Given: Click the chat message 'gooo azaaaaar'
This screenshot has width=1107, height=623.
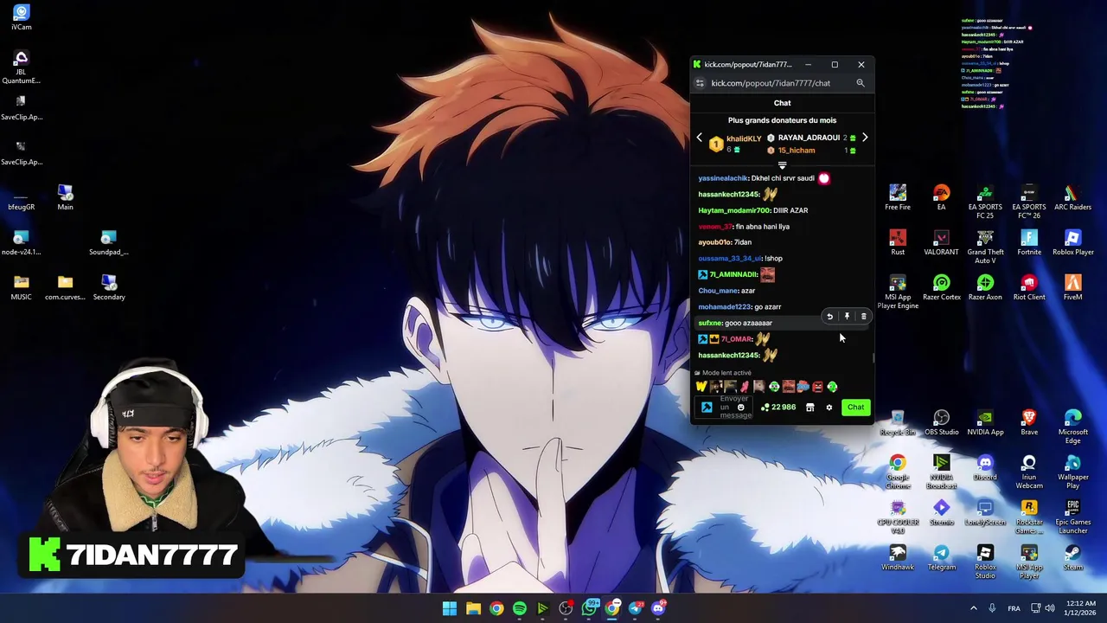Looking at the screenshot, I should point(748,323).
